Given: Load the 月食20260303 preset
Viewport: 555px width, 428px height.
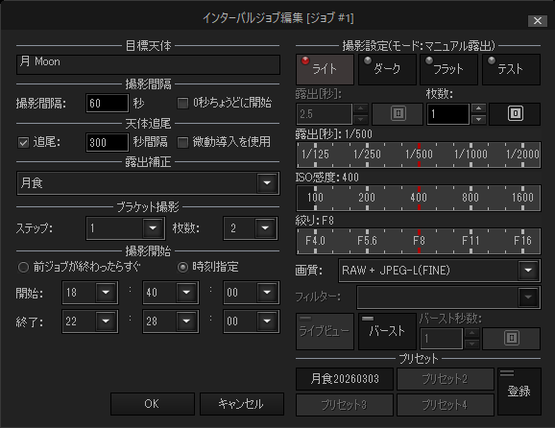Looking at the screenshot, I should [345, 379].
